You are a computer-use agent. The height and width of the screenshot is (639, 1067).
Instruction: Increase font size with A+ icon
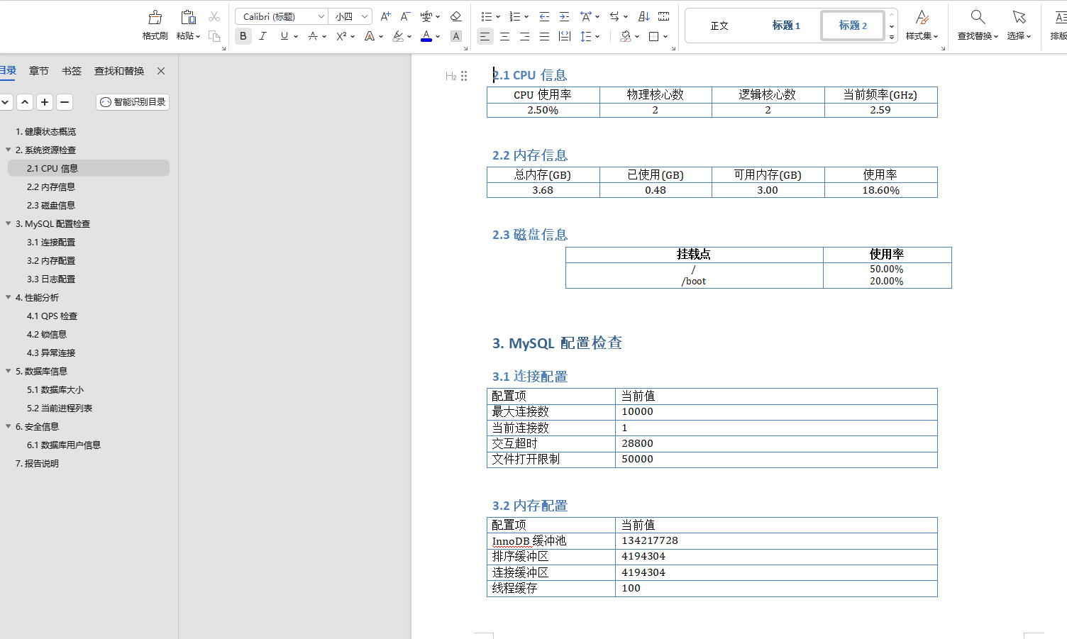tap(385, 16)
